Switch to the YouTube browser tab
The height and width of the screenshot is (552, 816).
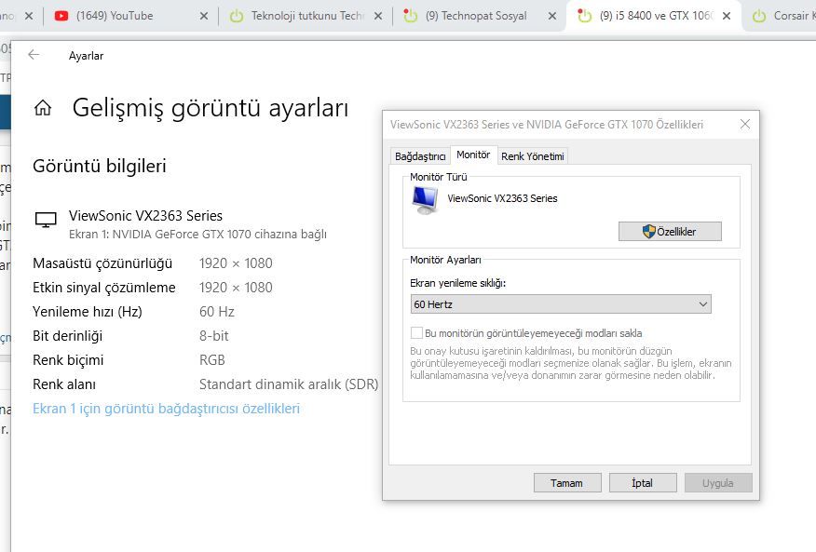130,16
